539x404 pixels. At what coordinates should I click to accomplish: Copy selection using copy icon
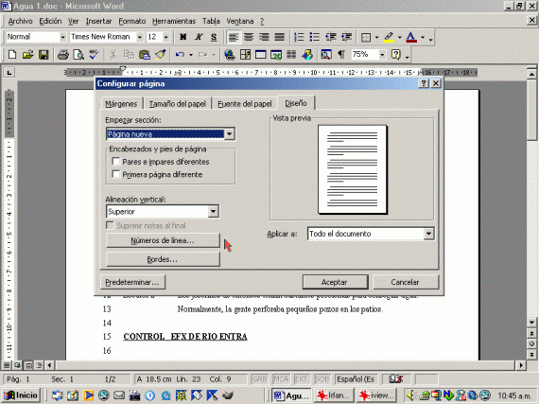click(129, 55)
